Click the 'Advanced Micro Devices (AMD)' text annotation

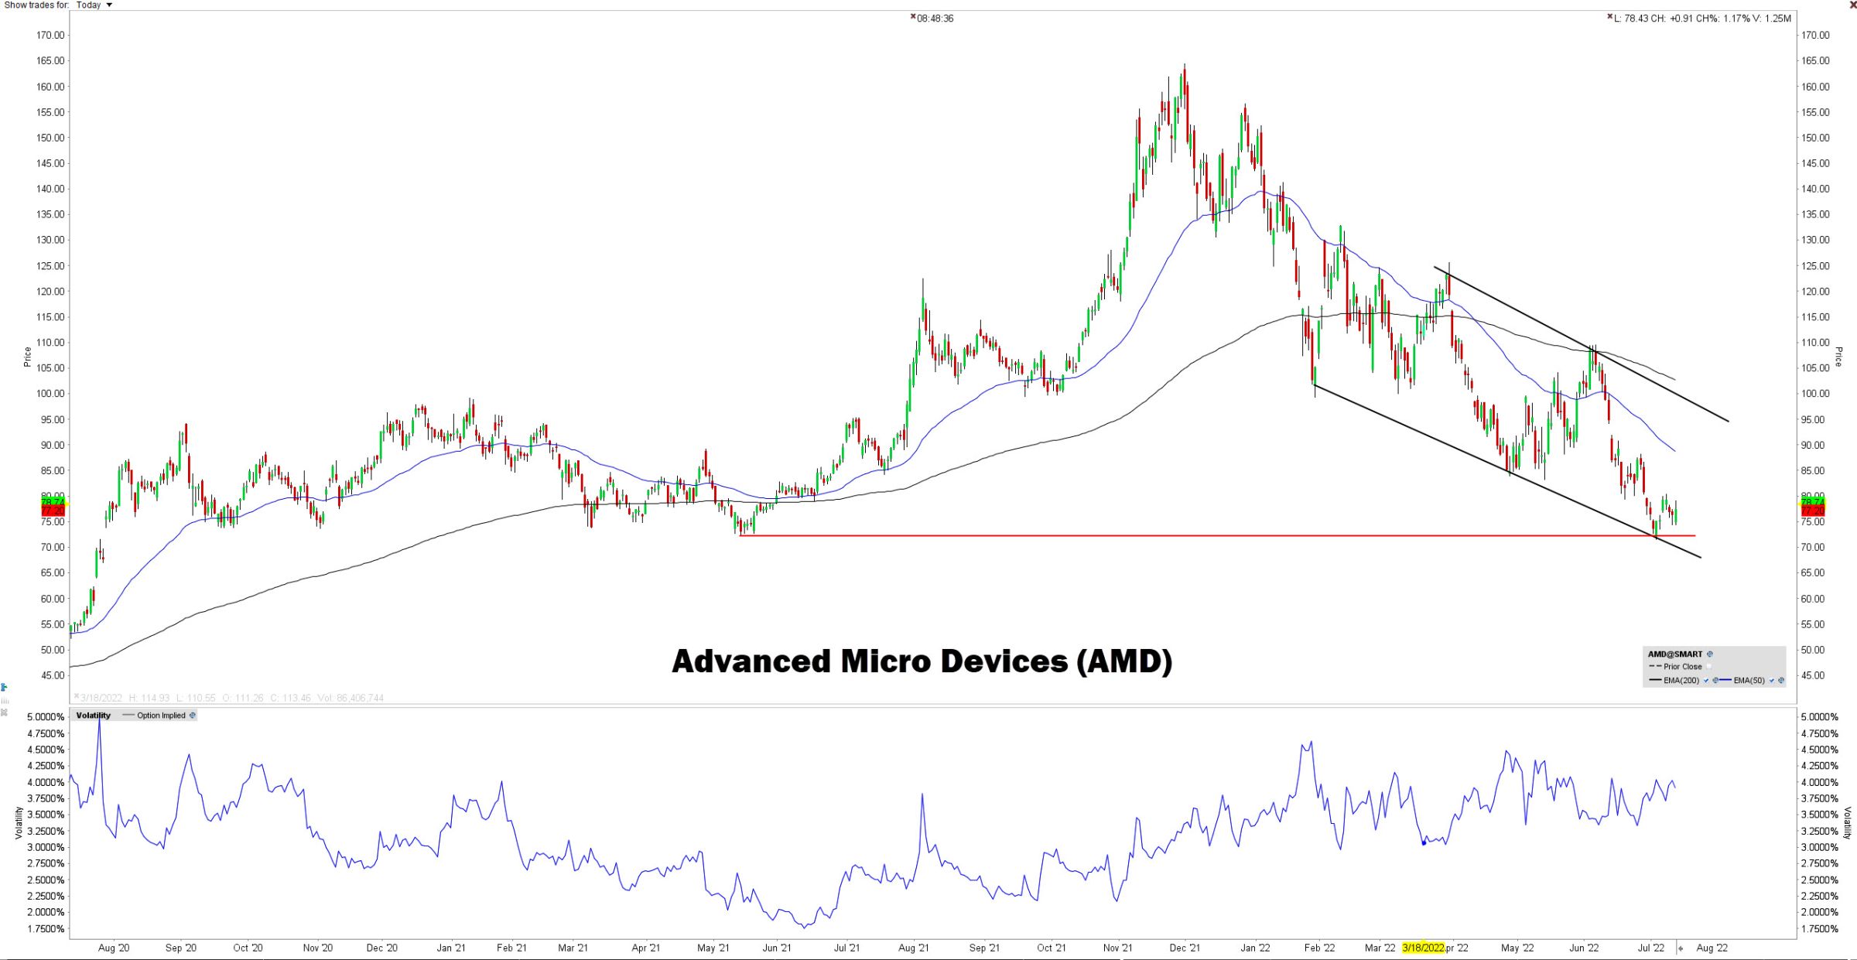[922, 661]
